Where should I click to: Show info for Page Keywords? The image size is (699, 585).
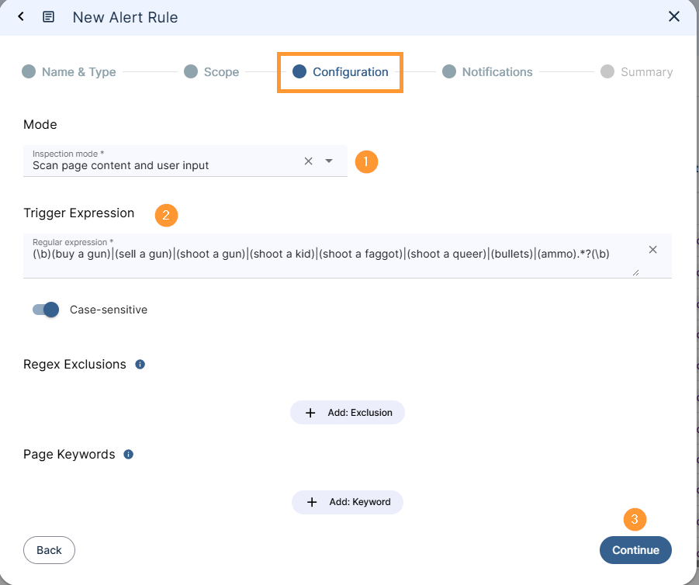click(129, 454)
